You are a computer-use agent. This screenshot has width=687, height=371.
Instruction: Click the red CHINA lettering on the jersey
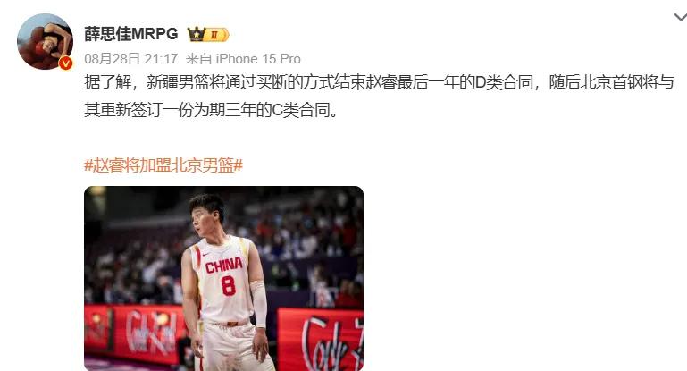tap(224, 266)
